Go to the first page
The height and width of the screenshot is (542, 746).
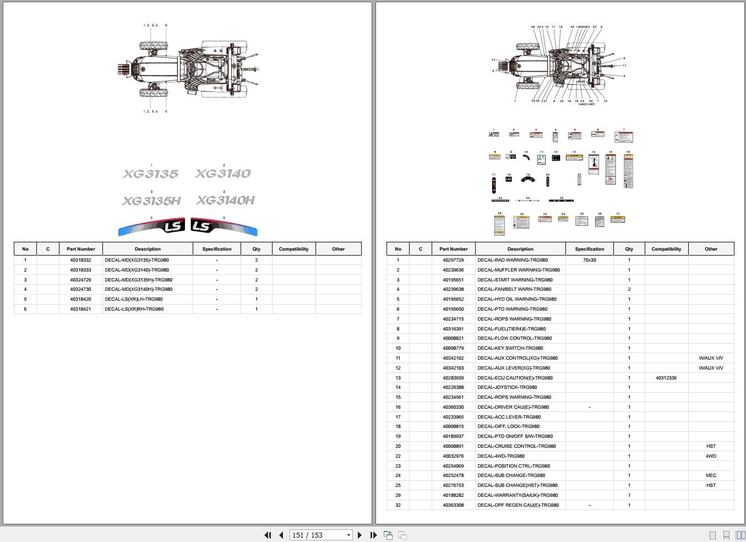pos(268,535)
